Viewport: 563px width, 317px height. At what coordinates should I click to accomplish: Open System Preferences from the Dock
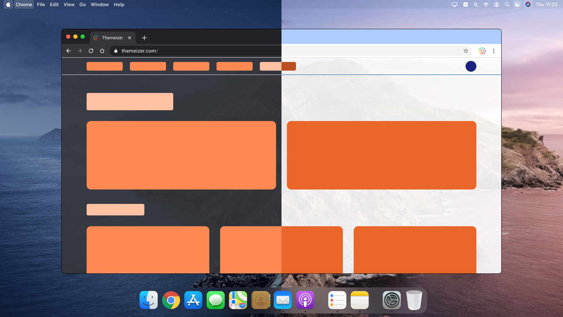pyautogui.click(x=392, y=300)
